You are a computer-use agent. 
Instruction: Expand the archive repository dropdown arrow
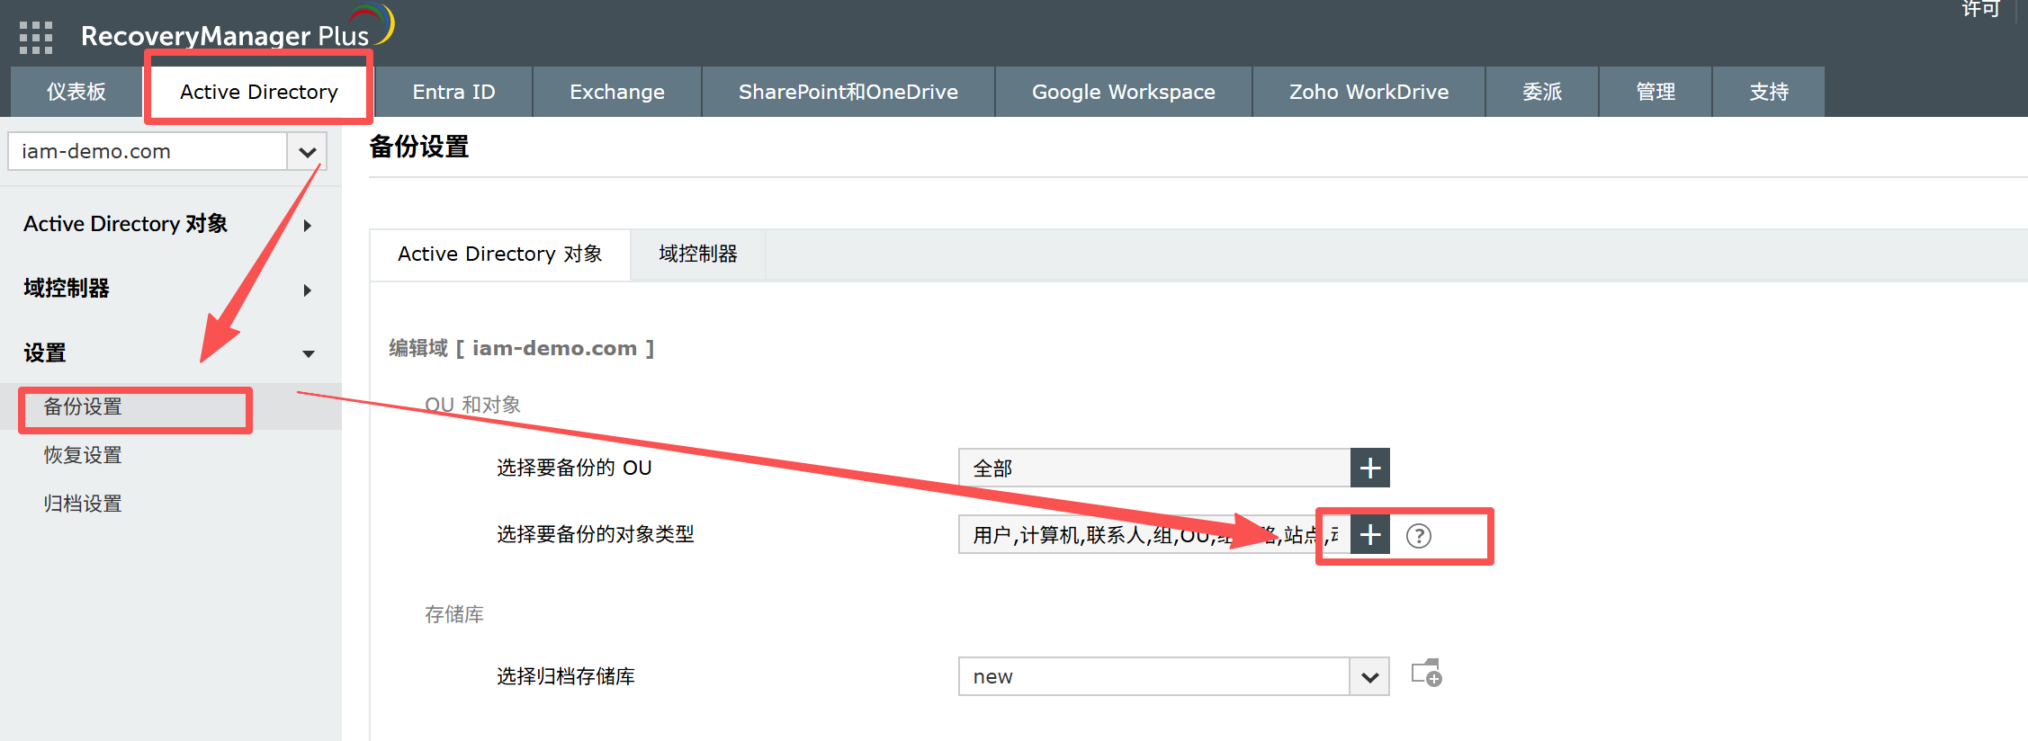pos(1369,677)
